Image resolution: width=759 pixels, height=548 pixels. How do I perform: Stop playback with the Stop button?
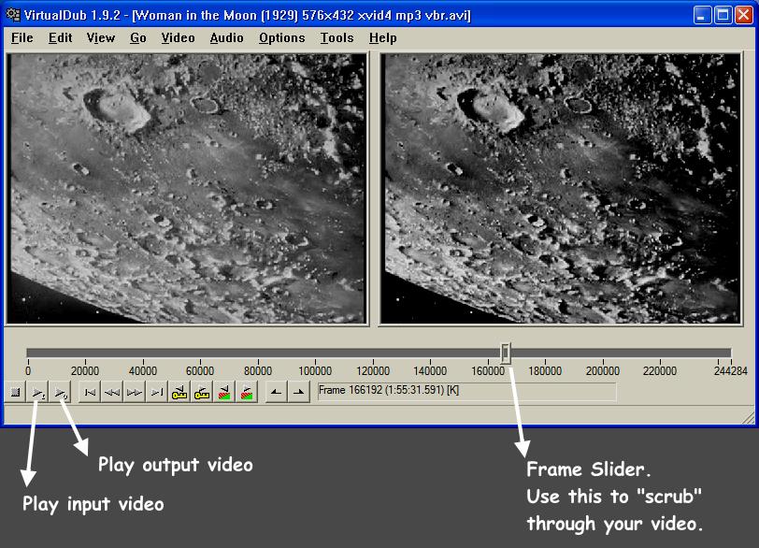point(16,392)
